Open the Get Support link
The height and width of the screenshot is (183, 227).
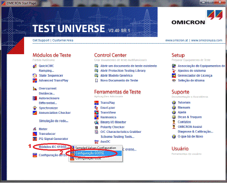pos(41,40)
